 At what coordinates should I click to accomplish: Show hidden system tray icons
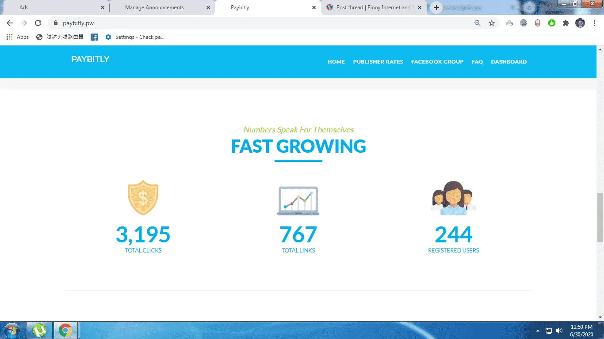538,331
